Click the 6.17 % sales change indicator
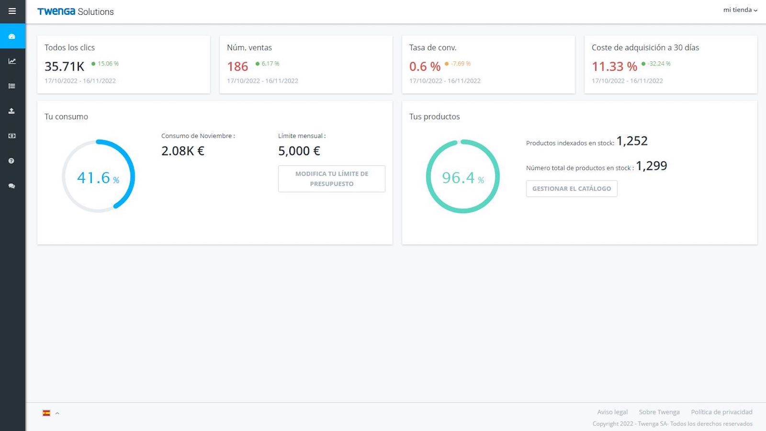The height and width of the screenshot is (431, 766). click(x=267, y=63)
